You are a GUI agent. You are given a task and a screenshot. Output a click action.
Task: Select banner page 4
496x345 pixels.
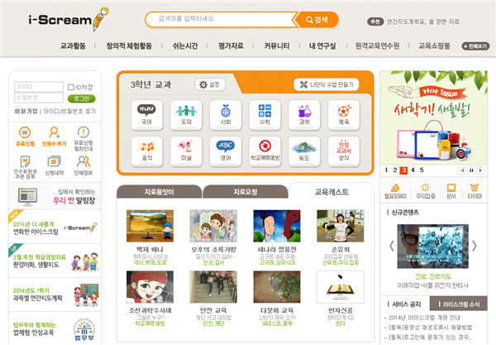[413, 170]
